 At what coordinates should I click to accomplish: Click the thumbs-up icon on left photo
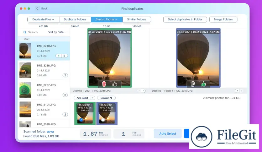pos(114,84)
